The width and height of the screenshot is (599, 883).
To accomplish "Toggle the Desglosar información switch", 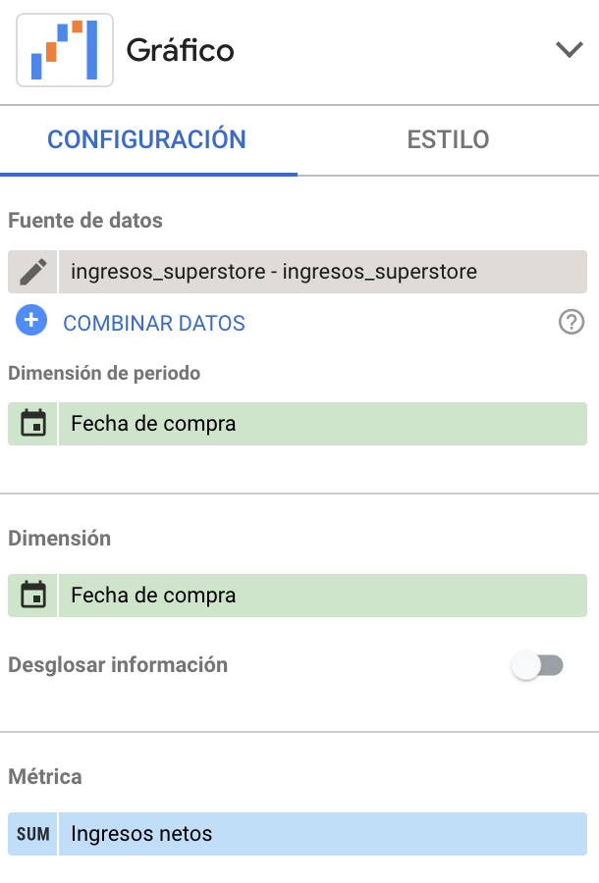I will 537,666.
